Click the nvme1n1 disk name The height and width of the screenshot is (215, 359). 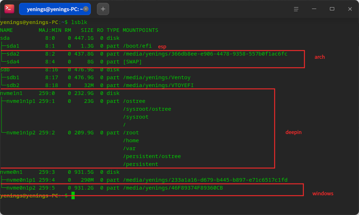point(11,93)
